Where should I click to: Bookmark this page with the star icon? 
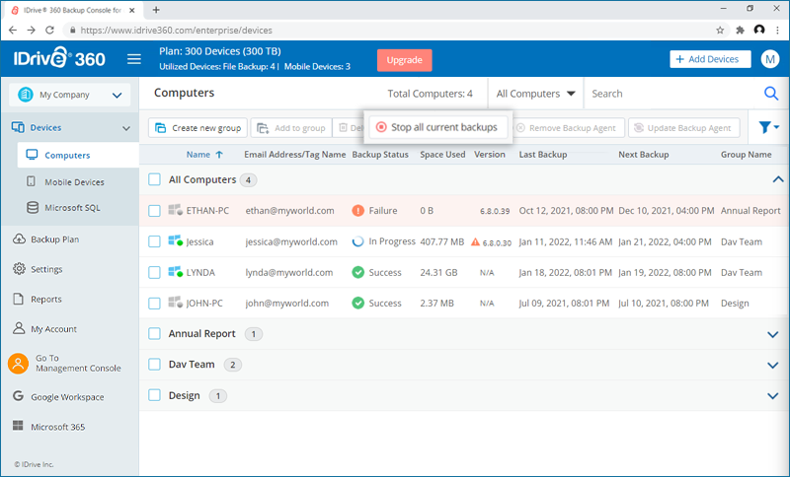coord(720,31)
